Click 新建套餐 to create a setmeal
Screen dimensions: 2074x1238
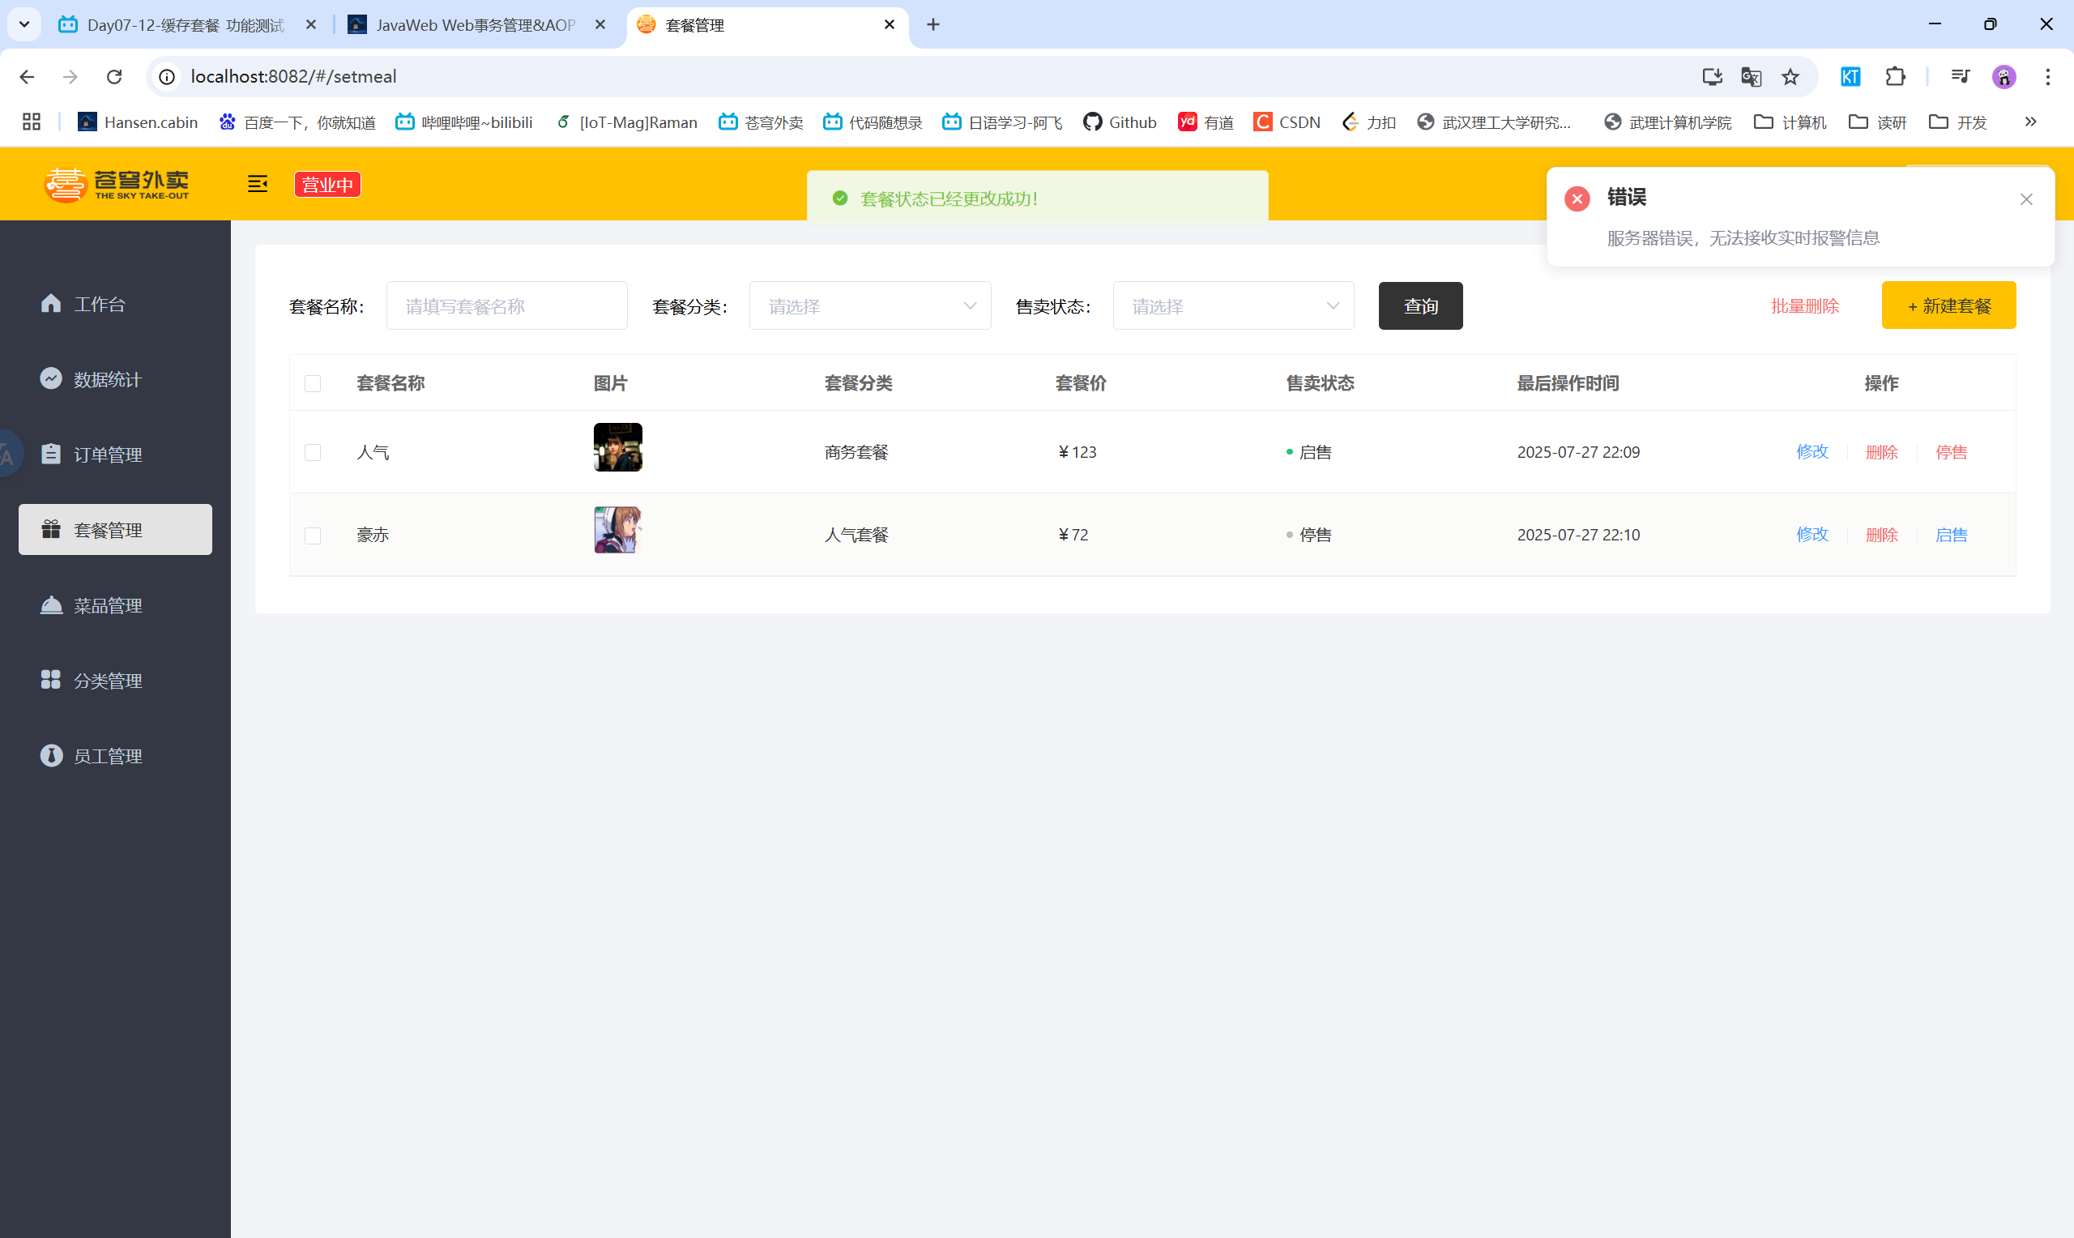(x=1948, y=305)
